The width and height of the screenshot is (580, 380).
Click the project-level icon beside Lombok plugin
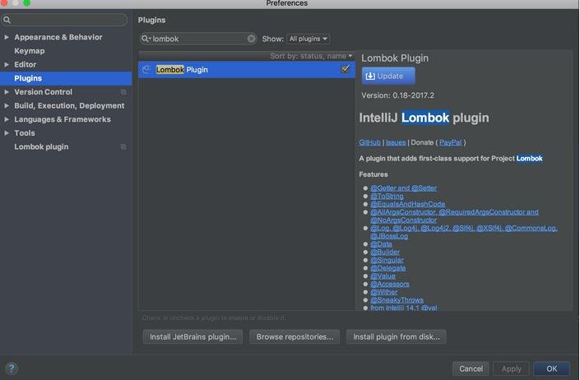tap(123, 146)
